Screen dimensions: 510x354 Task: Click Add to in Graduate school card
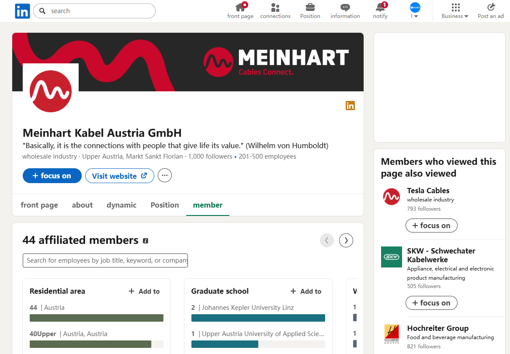306,291
